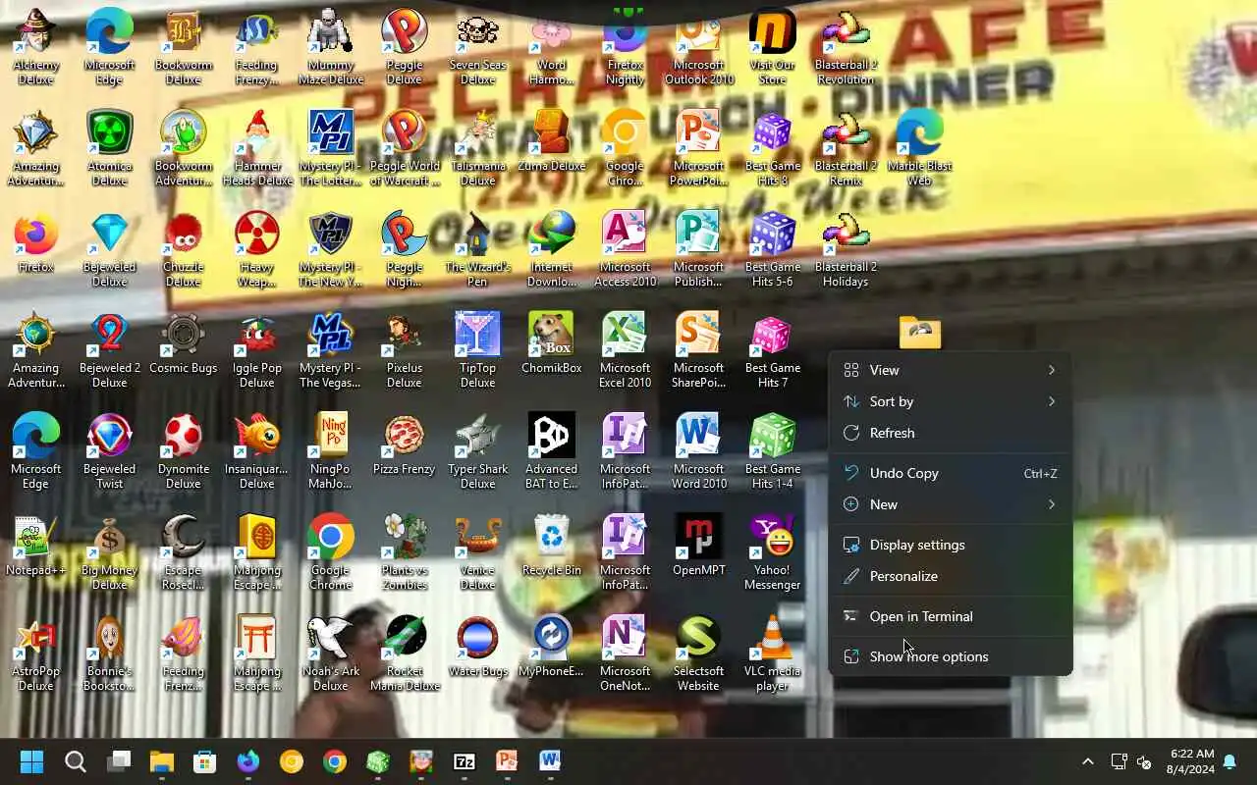Switch to Word on the taskbar
Screen dimensions: 1257x785
(x=550, y=761)
